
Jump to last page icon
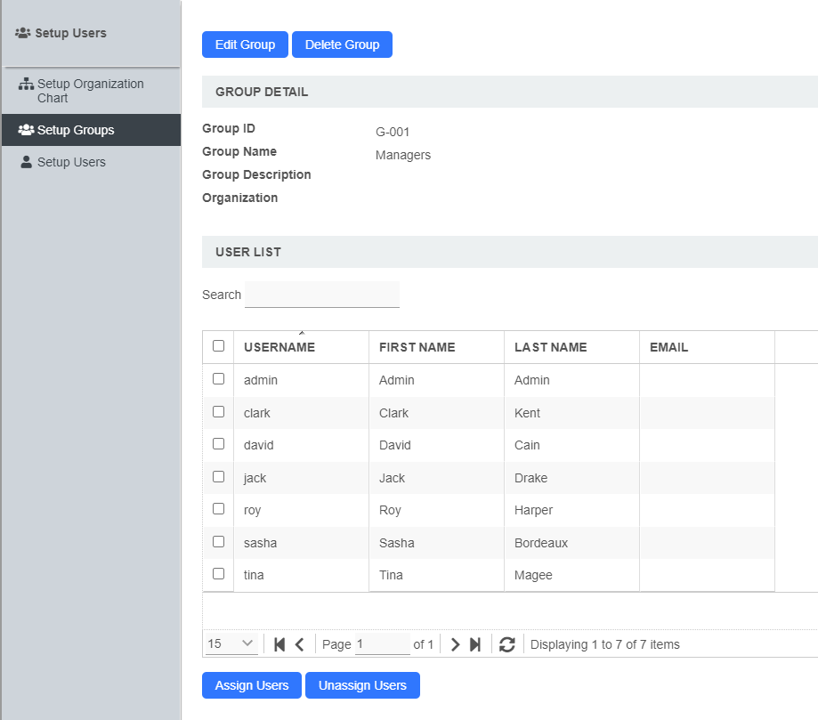(x=475, y=644)
